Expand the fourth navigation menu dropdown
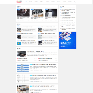The height and width of the screenshot is (93, 93). [x=42, y=2]
